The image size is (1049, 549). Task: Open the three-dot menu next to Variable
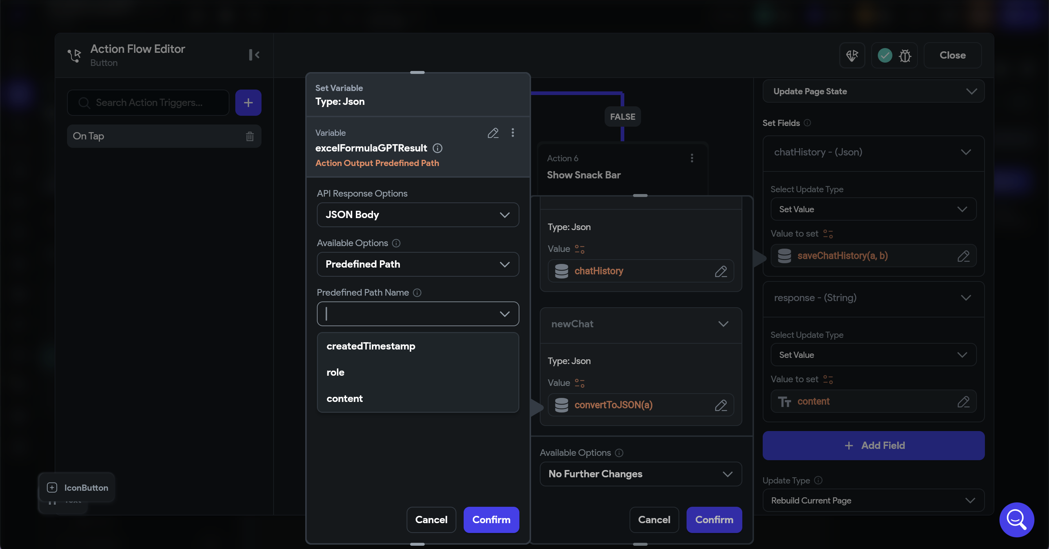[513, 133]
